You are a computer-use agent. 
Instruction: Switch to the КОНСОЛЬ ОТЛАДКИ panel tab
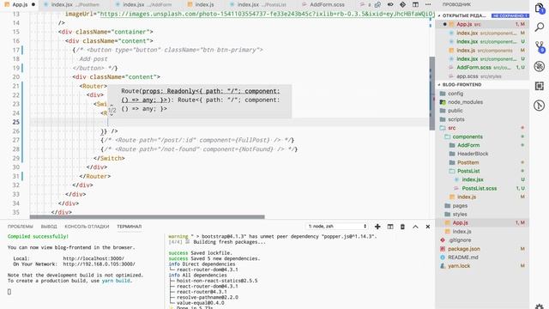click(87, 227)
